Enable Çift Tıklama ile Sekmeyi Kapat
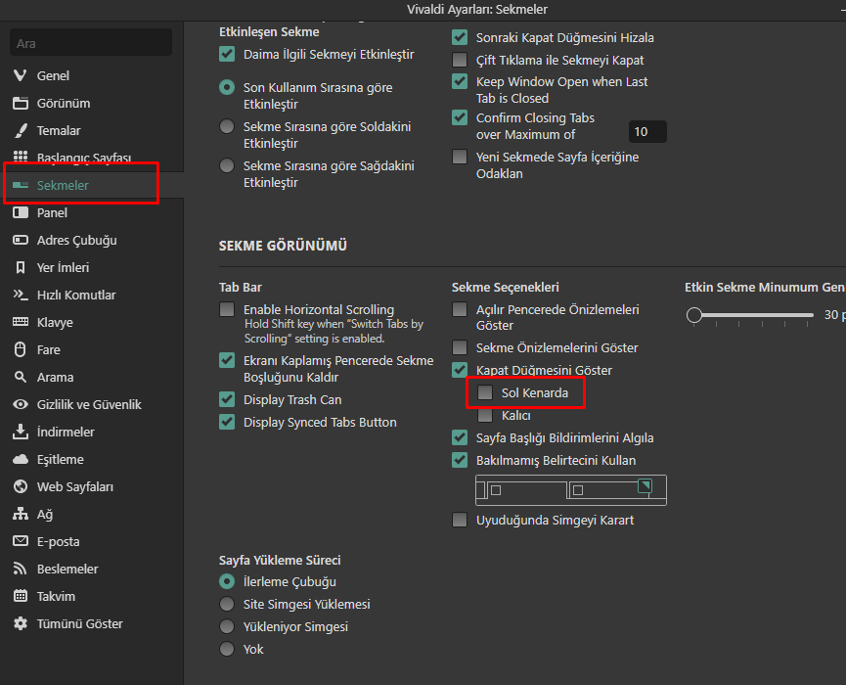This screenshot has height=685, width=846. click(460, 60)
